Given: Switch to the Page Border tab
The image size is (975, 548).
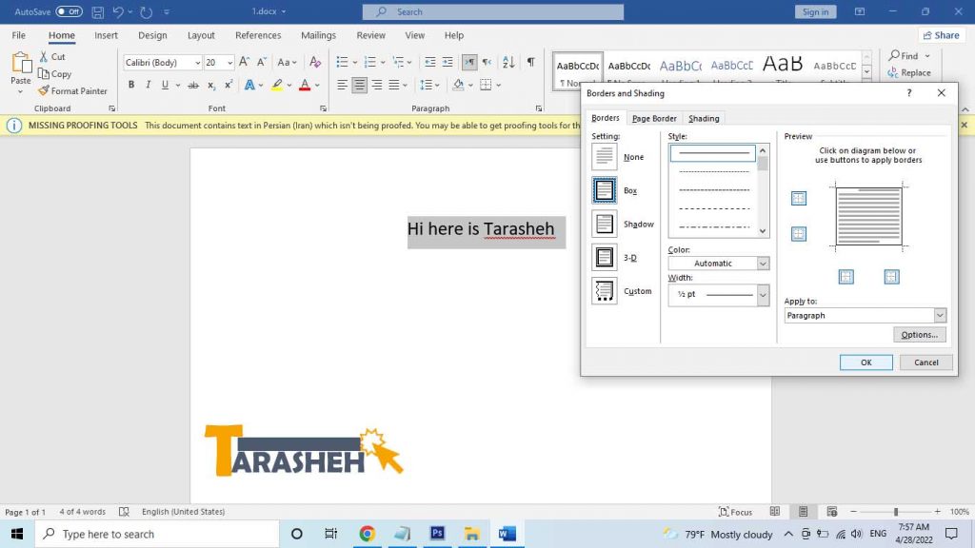Looking at the screenshot, I should (x=654, y=118).
